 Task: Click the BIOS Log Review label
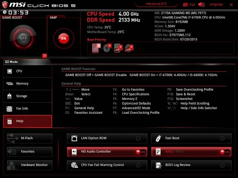tap(178, 165)
